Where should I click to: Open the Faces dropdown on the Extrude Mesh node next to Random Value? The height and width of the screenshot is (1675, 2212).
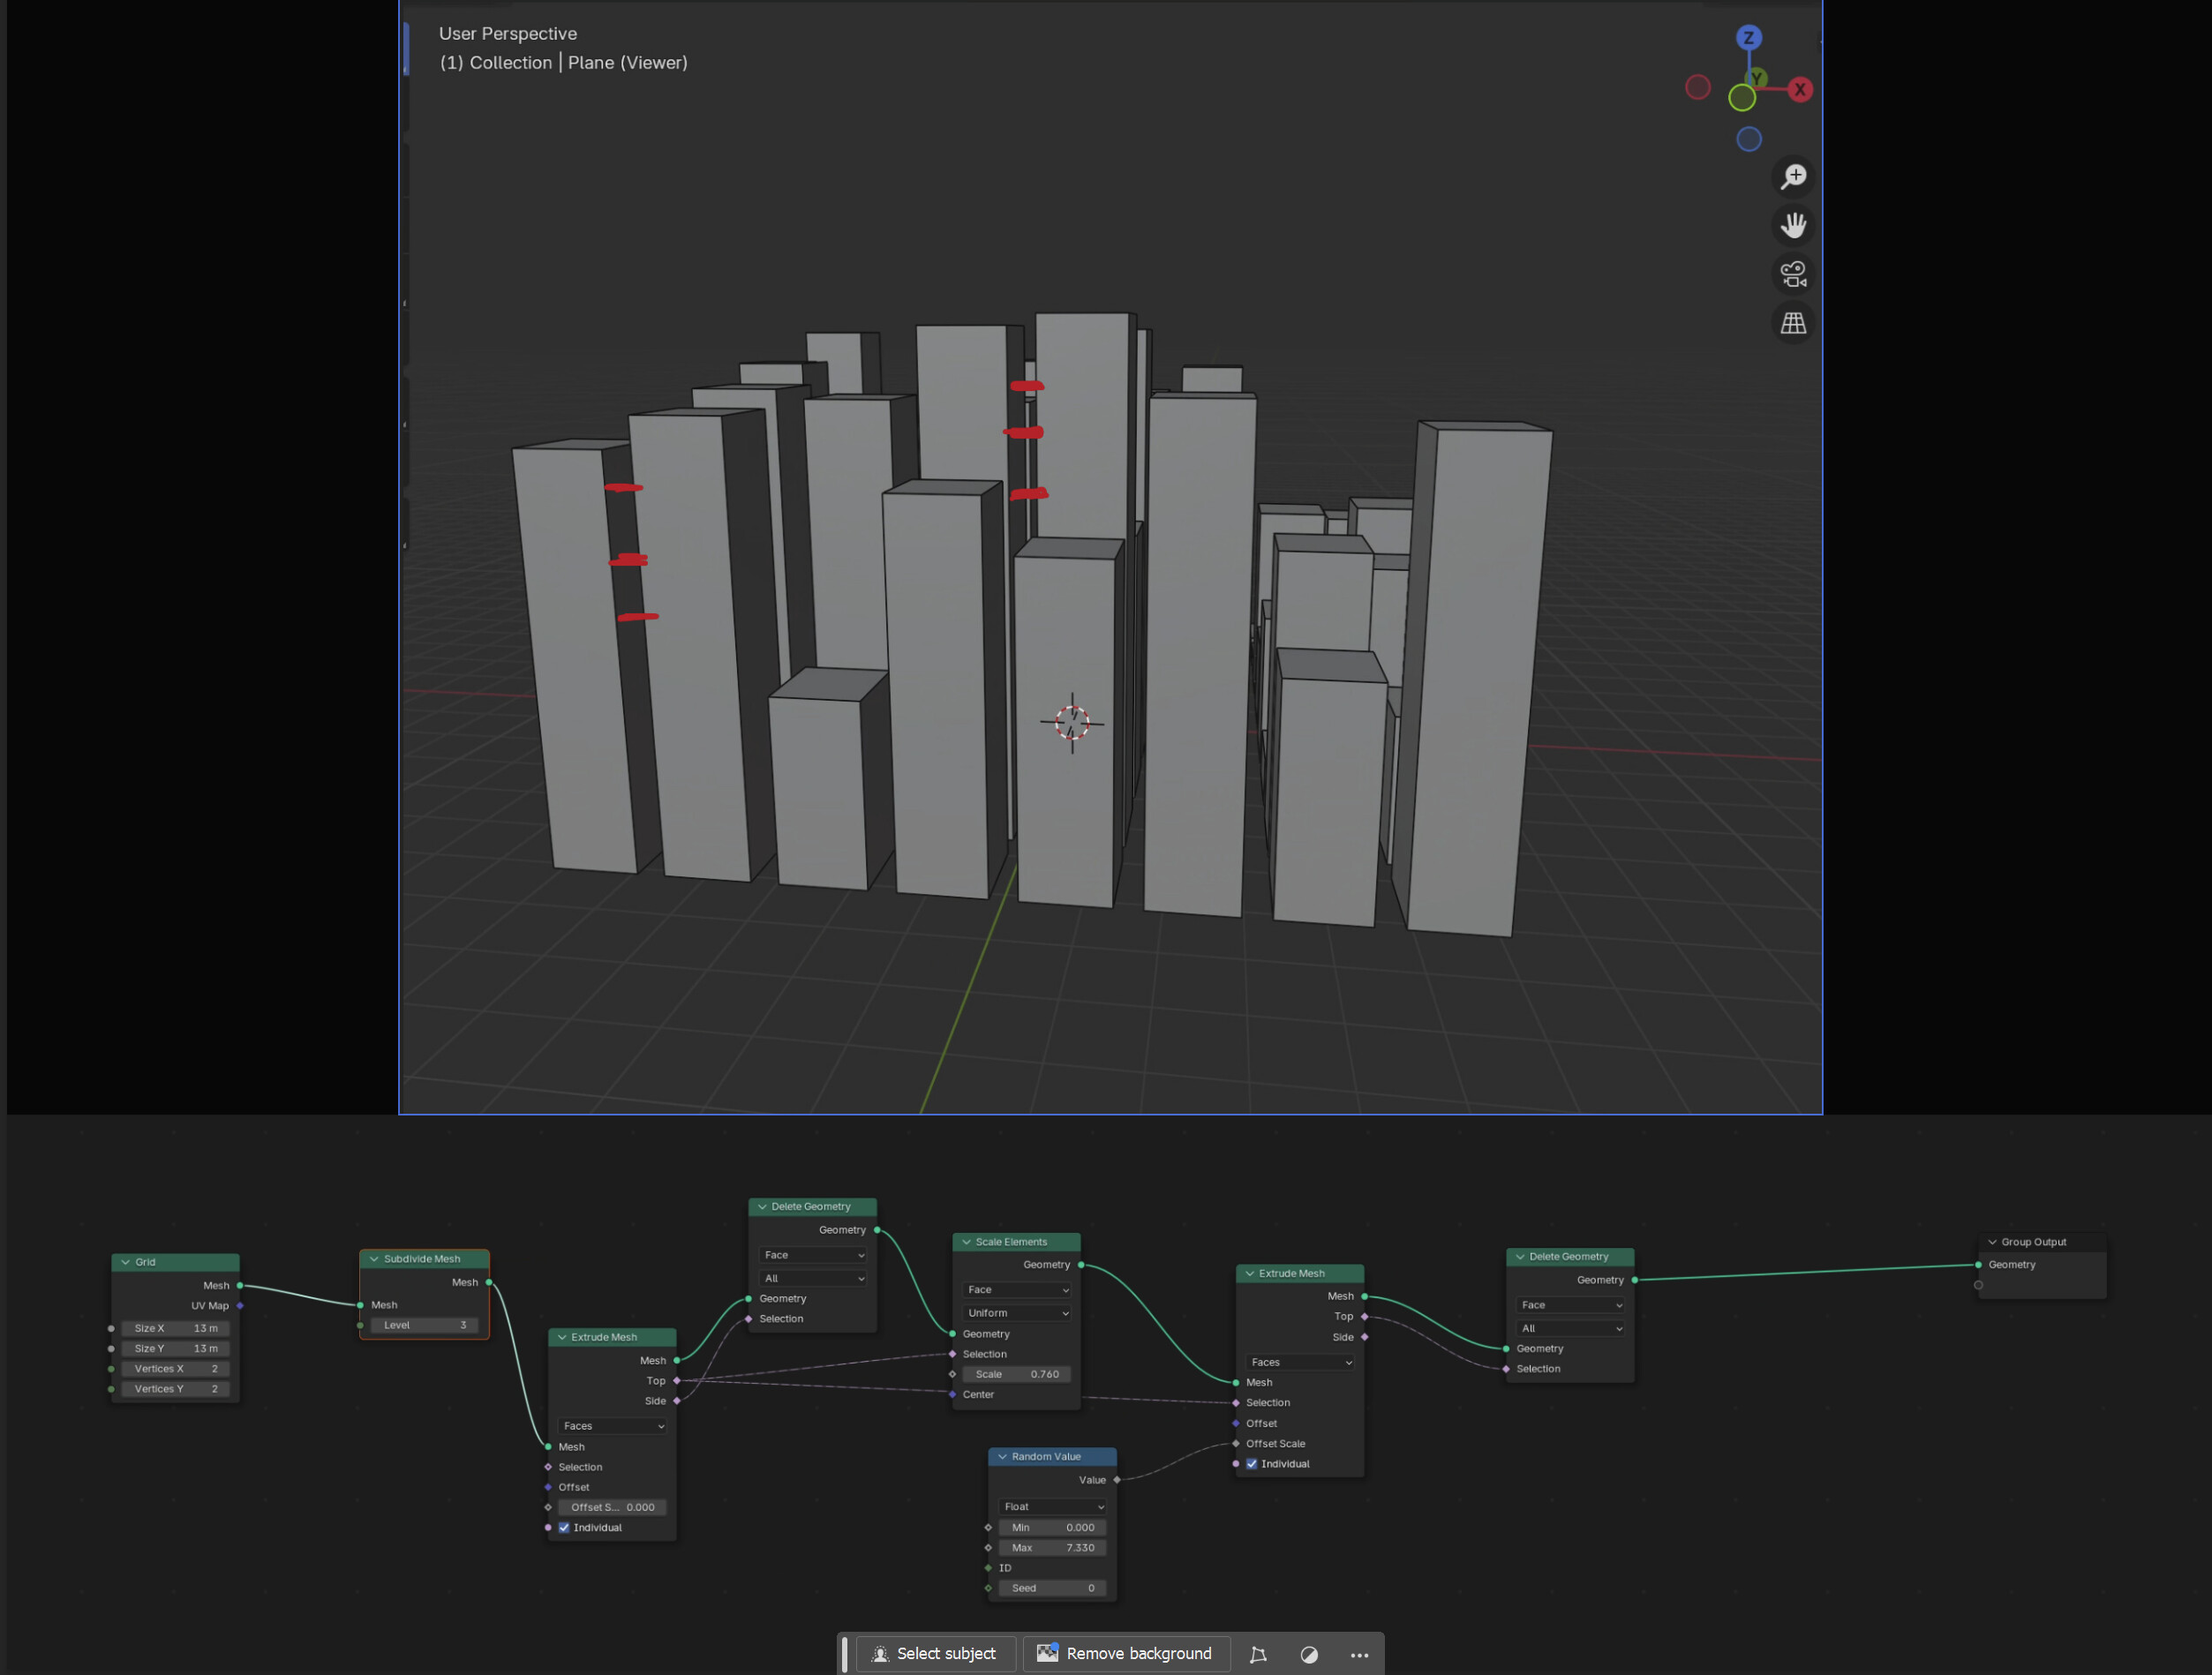coord(1301,1362)
